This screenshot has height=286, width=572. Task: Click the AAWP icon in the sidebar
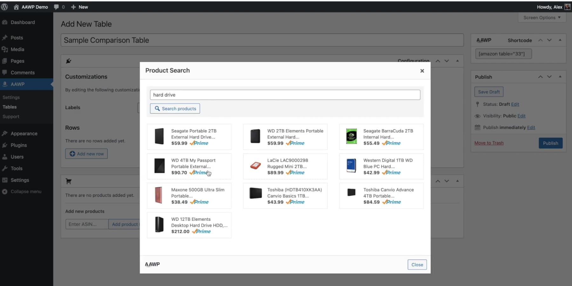[4, 84]
